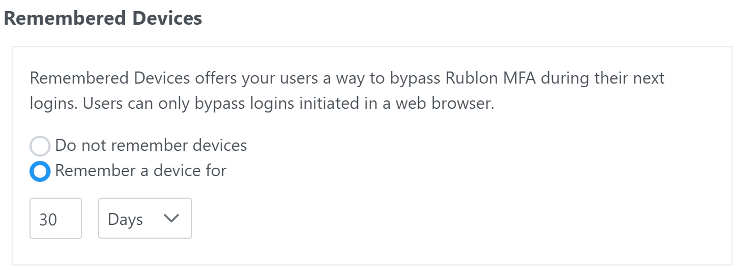Screen dimensions: 743x276
Task: Click the empty circle beside "Do not remember"
Action: click(40, 146)
